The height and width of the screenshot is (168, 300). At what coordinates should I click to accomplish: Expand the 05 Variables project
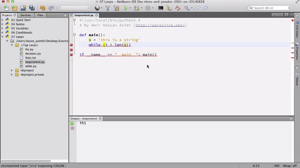[x=2, y=28]
